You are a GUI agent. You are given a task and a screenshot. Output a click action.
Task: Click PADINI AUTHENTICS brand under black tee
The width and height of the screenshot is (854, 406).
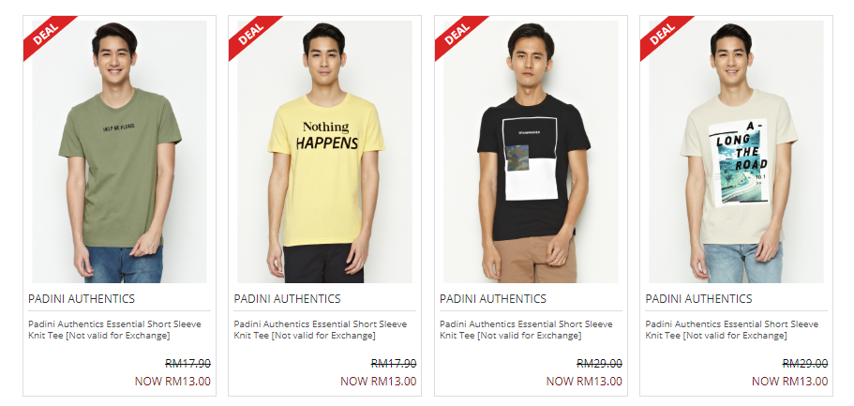[x=493, y=299]
